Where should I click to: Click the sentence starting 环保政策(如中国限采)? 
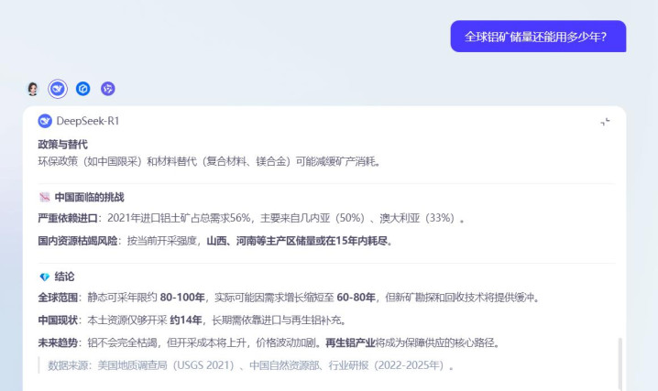[x=209, y=161]
